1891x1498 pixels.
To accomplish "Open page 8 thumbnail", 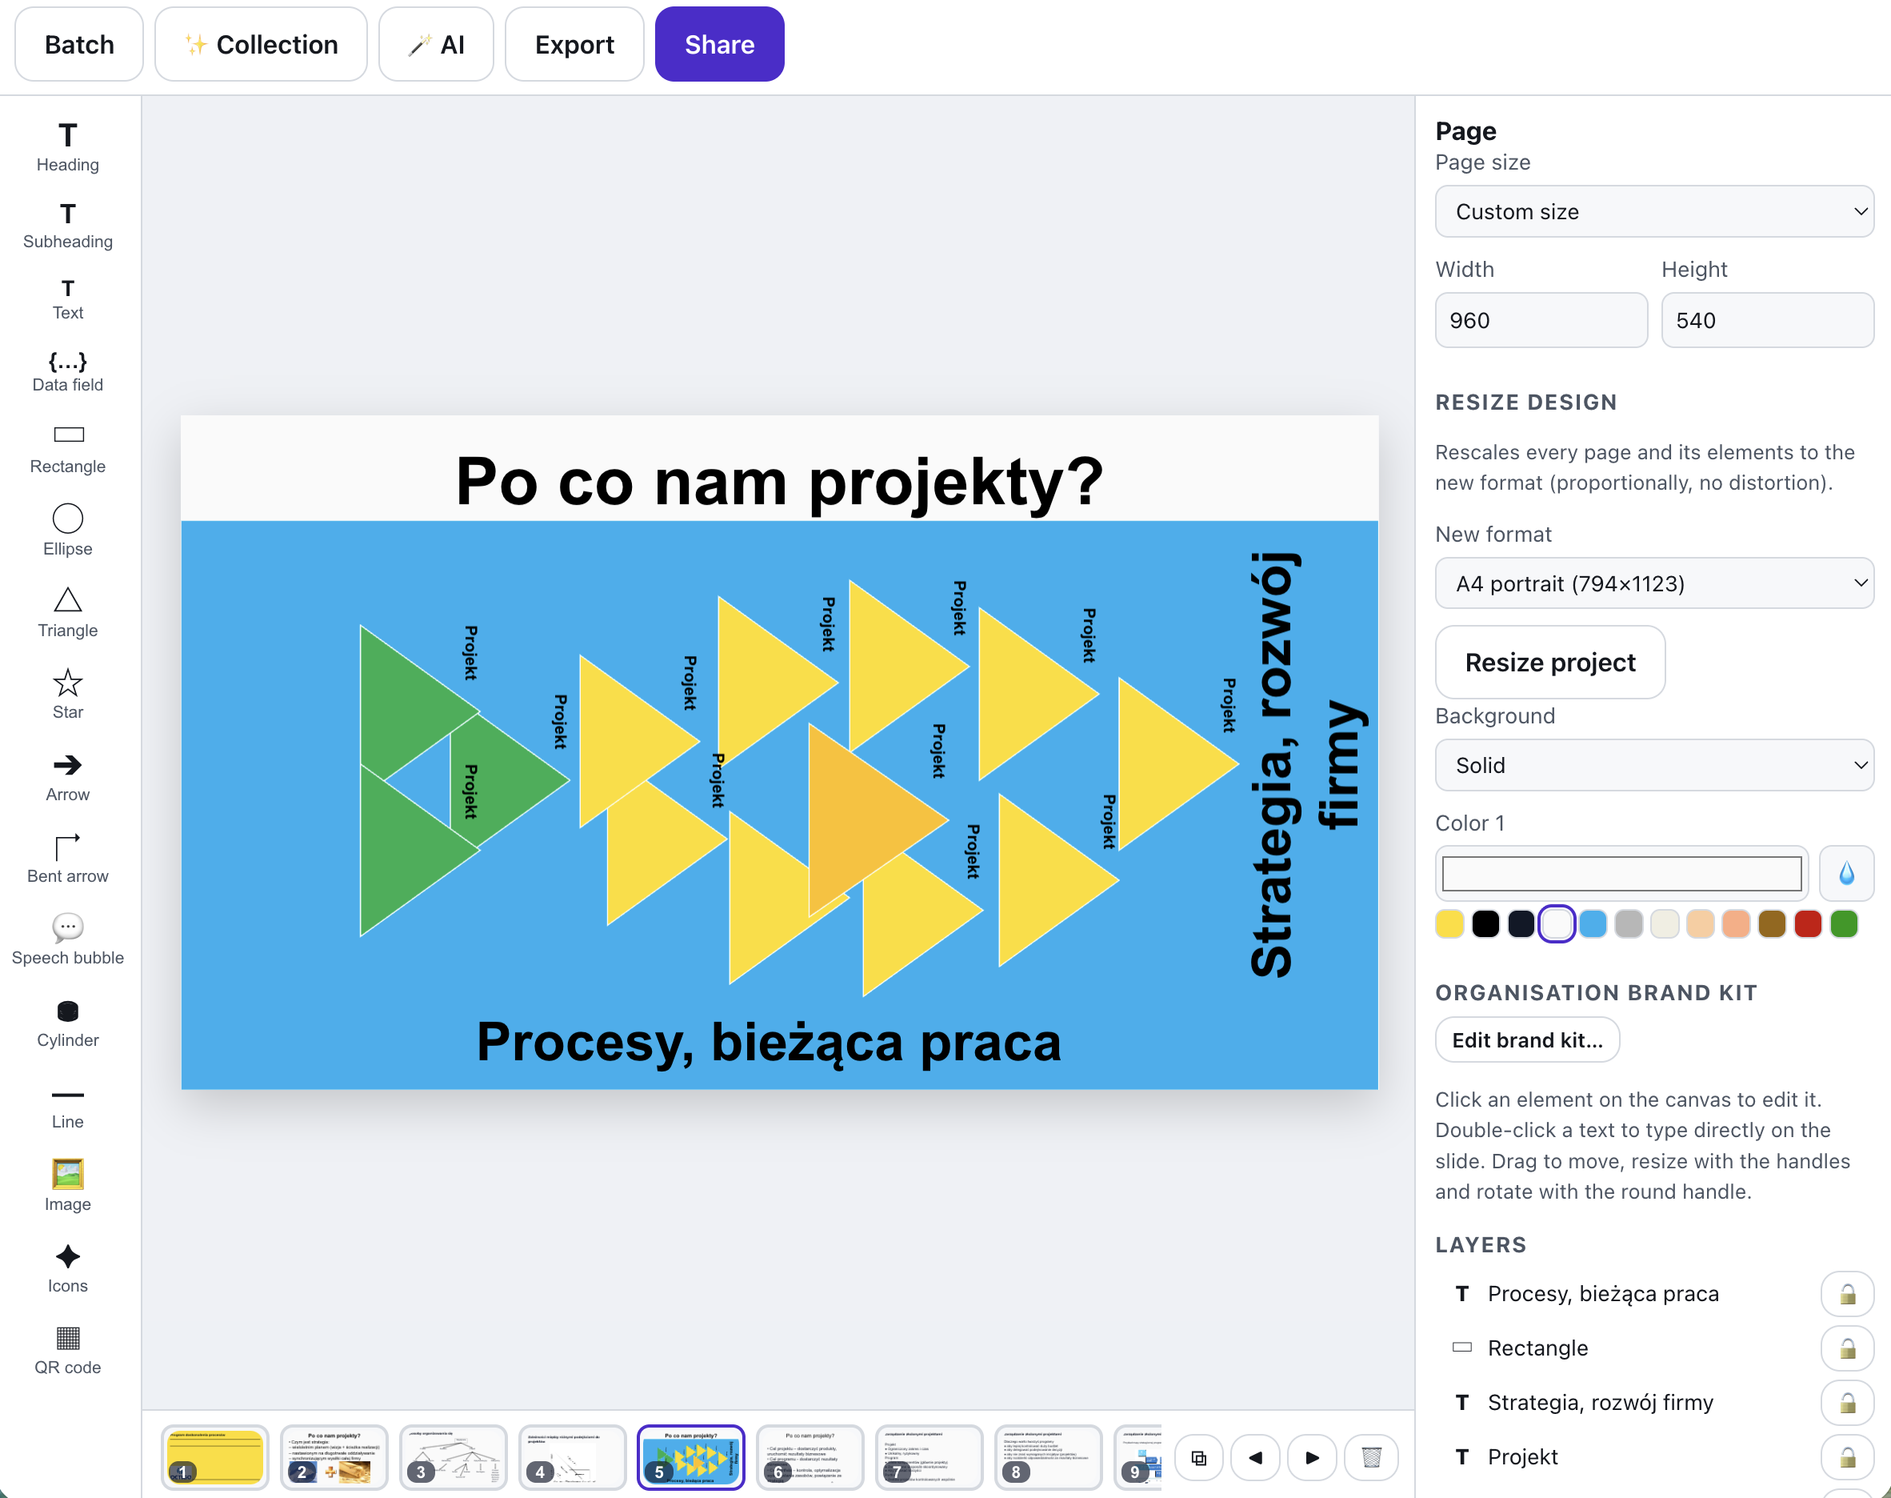I will (1049, 1458).
